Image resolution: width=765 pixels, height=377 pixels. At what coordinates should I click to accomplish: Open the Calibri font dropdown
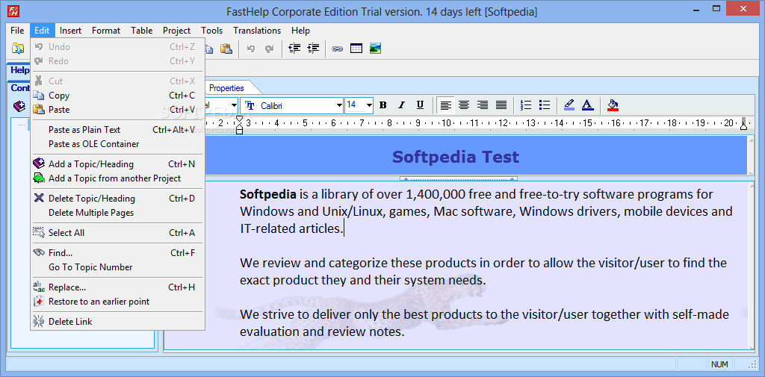point(339,105)
